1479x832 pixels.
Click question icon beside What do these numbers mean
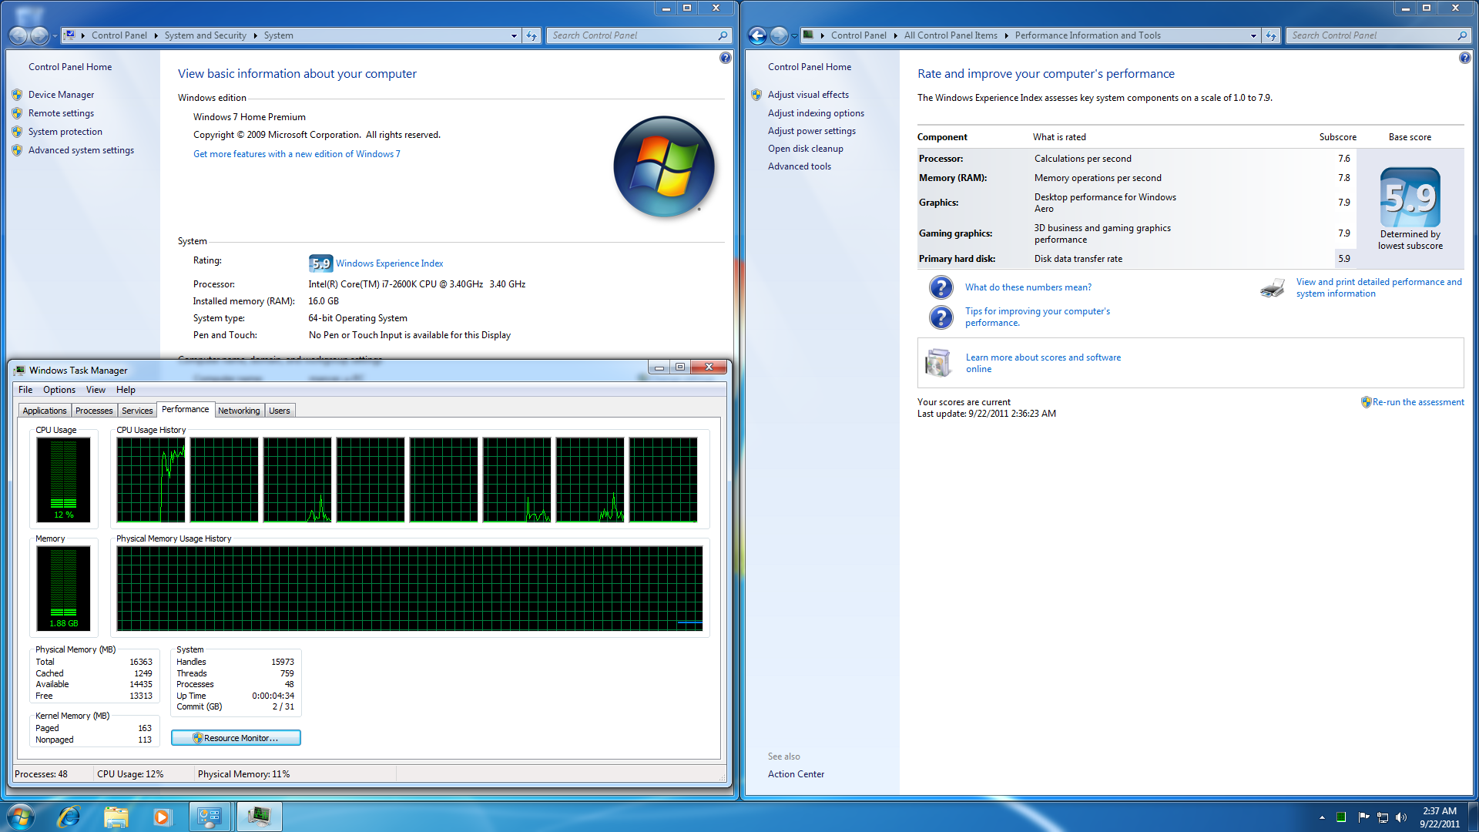941,287
